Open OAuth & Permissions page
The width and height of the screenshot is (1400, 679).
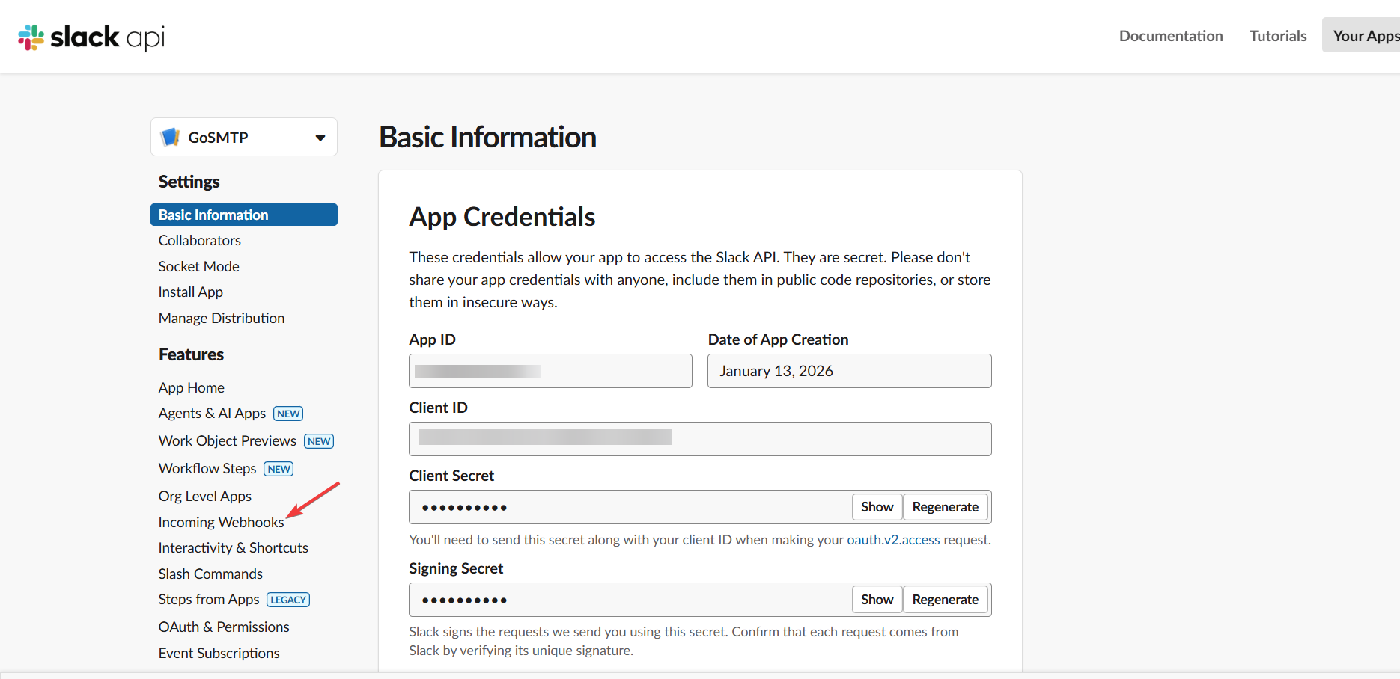223,627
